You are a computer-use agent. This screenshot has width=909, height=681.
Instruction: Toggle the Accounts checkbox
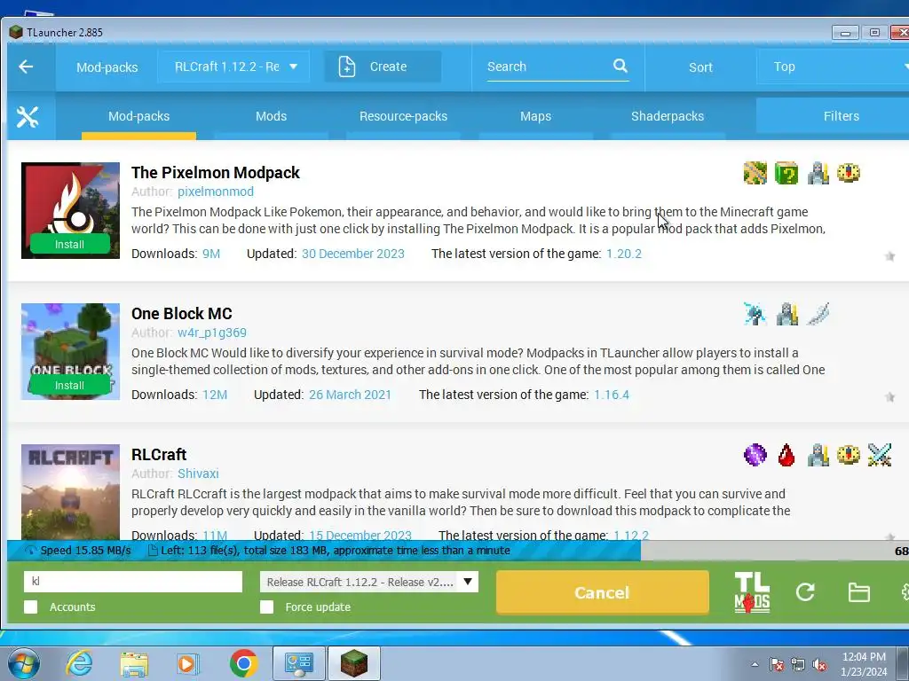click(31, 607)
